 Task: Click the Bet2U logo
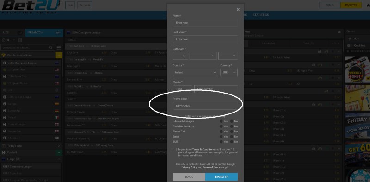(31, 6)
